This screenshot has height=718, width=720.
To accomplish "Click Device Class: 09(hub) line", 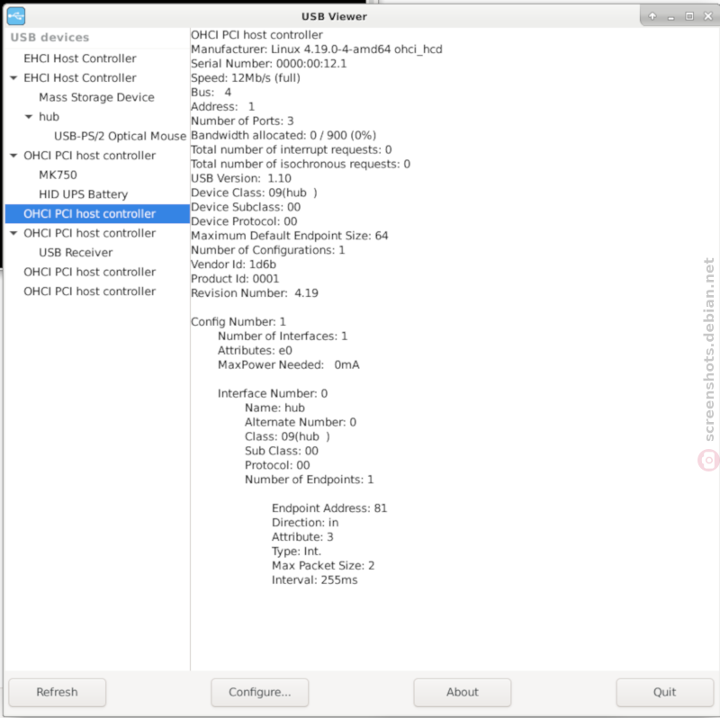I will [254, 193].
